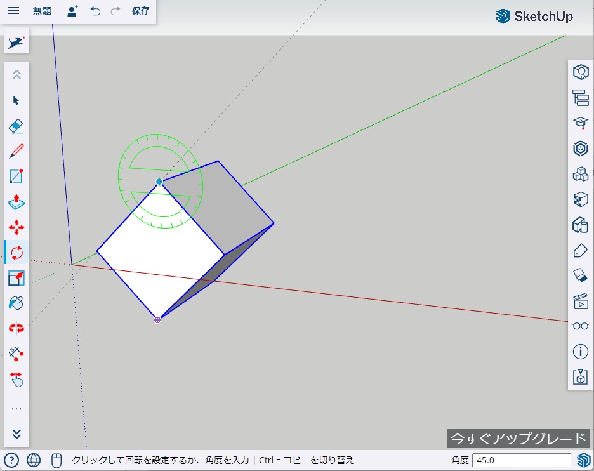Open the hamburger main menu

13,11
